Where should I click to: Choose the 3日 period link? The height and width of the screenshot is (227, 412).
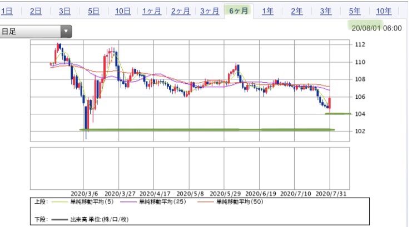point(64,11)
